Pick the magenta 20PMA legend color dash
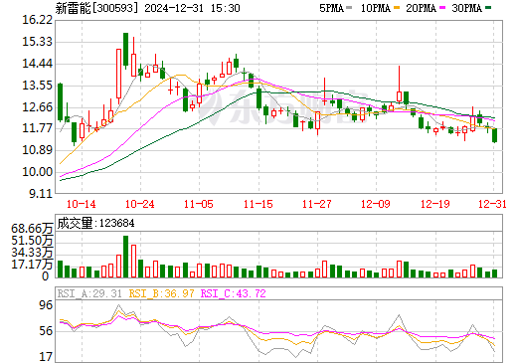Image resolution: width=517 pixels, height=363 pixels. [x=442, y=8]
